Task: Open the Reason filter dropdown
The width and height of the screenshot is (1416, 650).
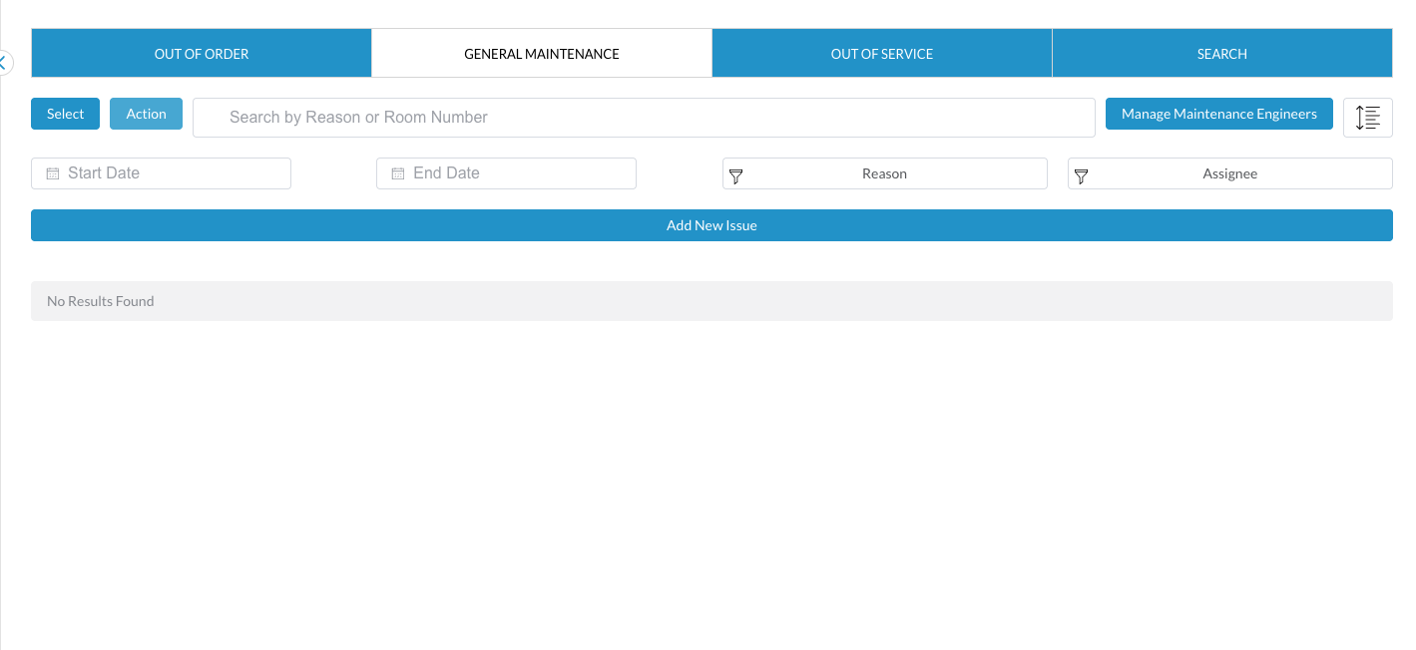Action: [x=884, y=173]
